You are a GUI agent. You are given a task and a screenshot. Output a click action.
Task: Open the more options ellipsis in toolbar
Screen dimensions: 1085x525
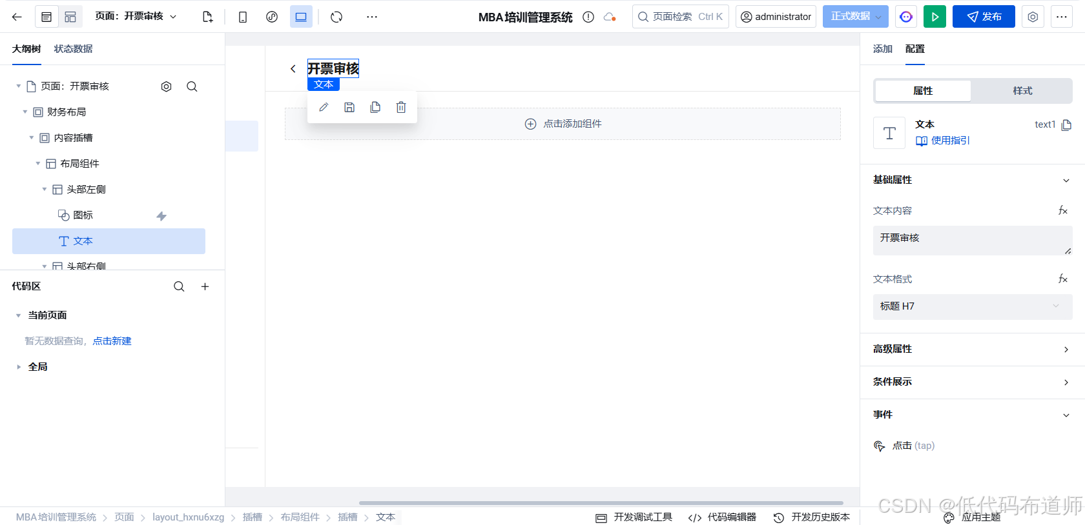pos(372,17)
